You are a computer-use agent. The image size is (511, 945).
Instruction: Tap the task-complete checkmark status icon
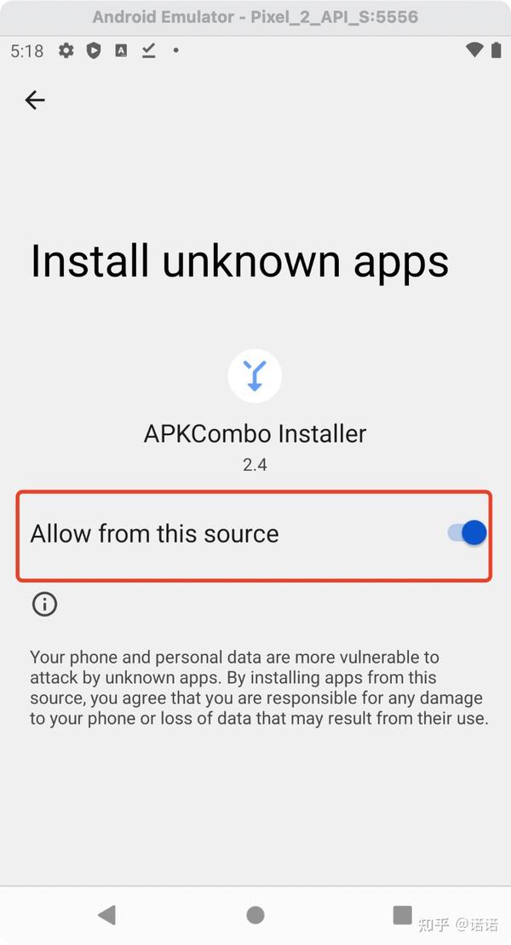point(149,50)
